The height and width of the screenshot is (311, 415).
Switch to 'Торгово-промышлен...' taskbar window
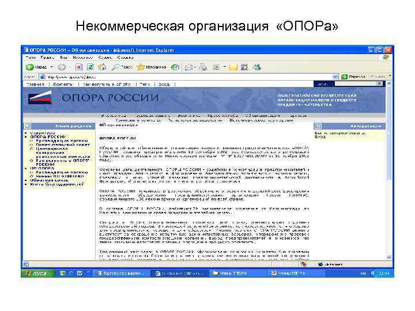[x=121, y=274]
